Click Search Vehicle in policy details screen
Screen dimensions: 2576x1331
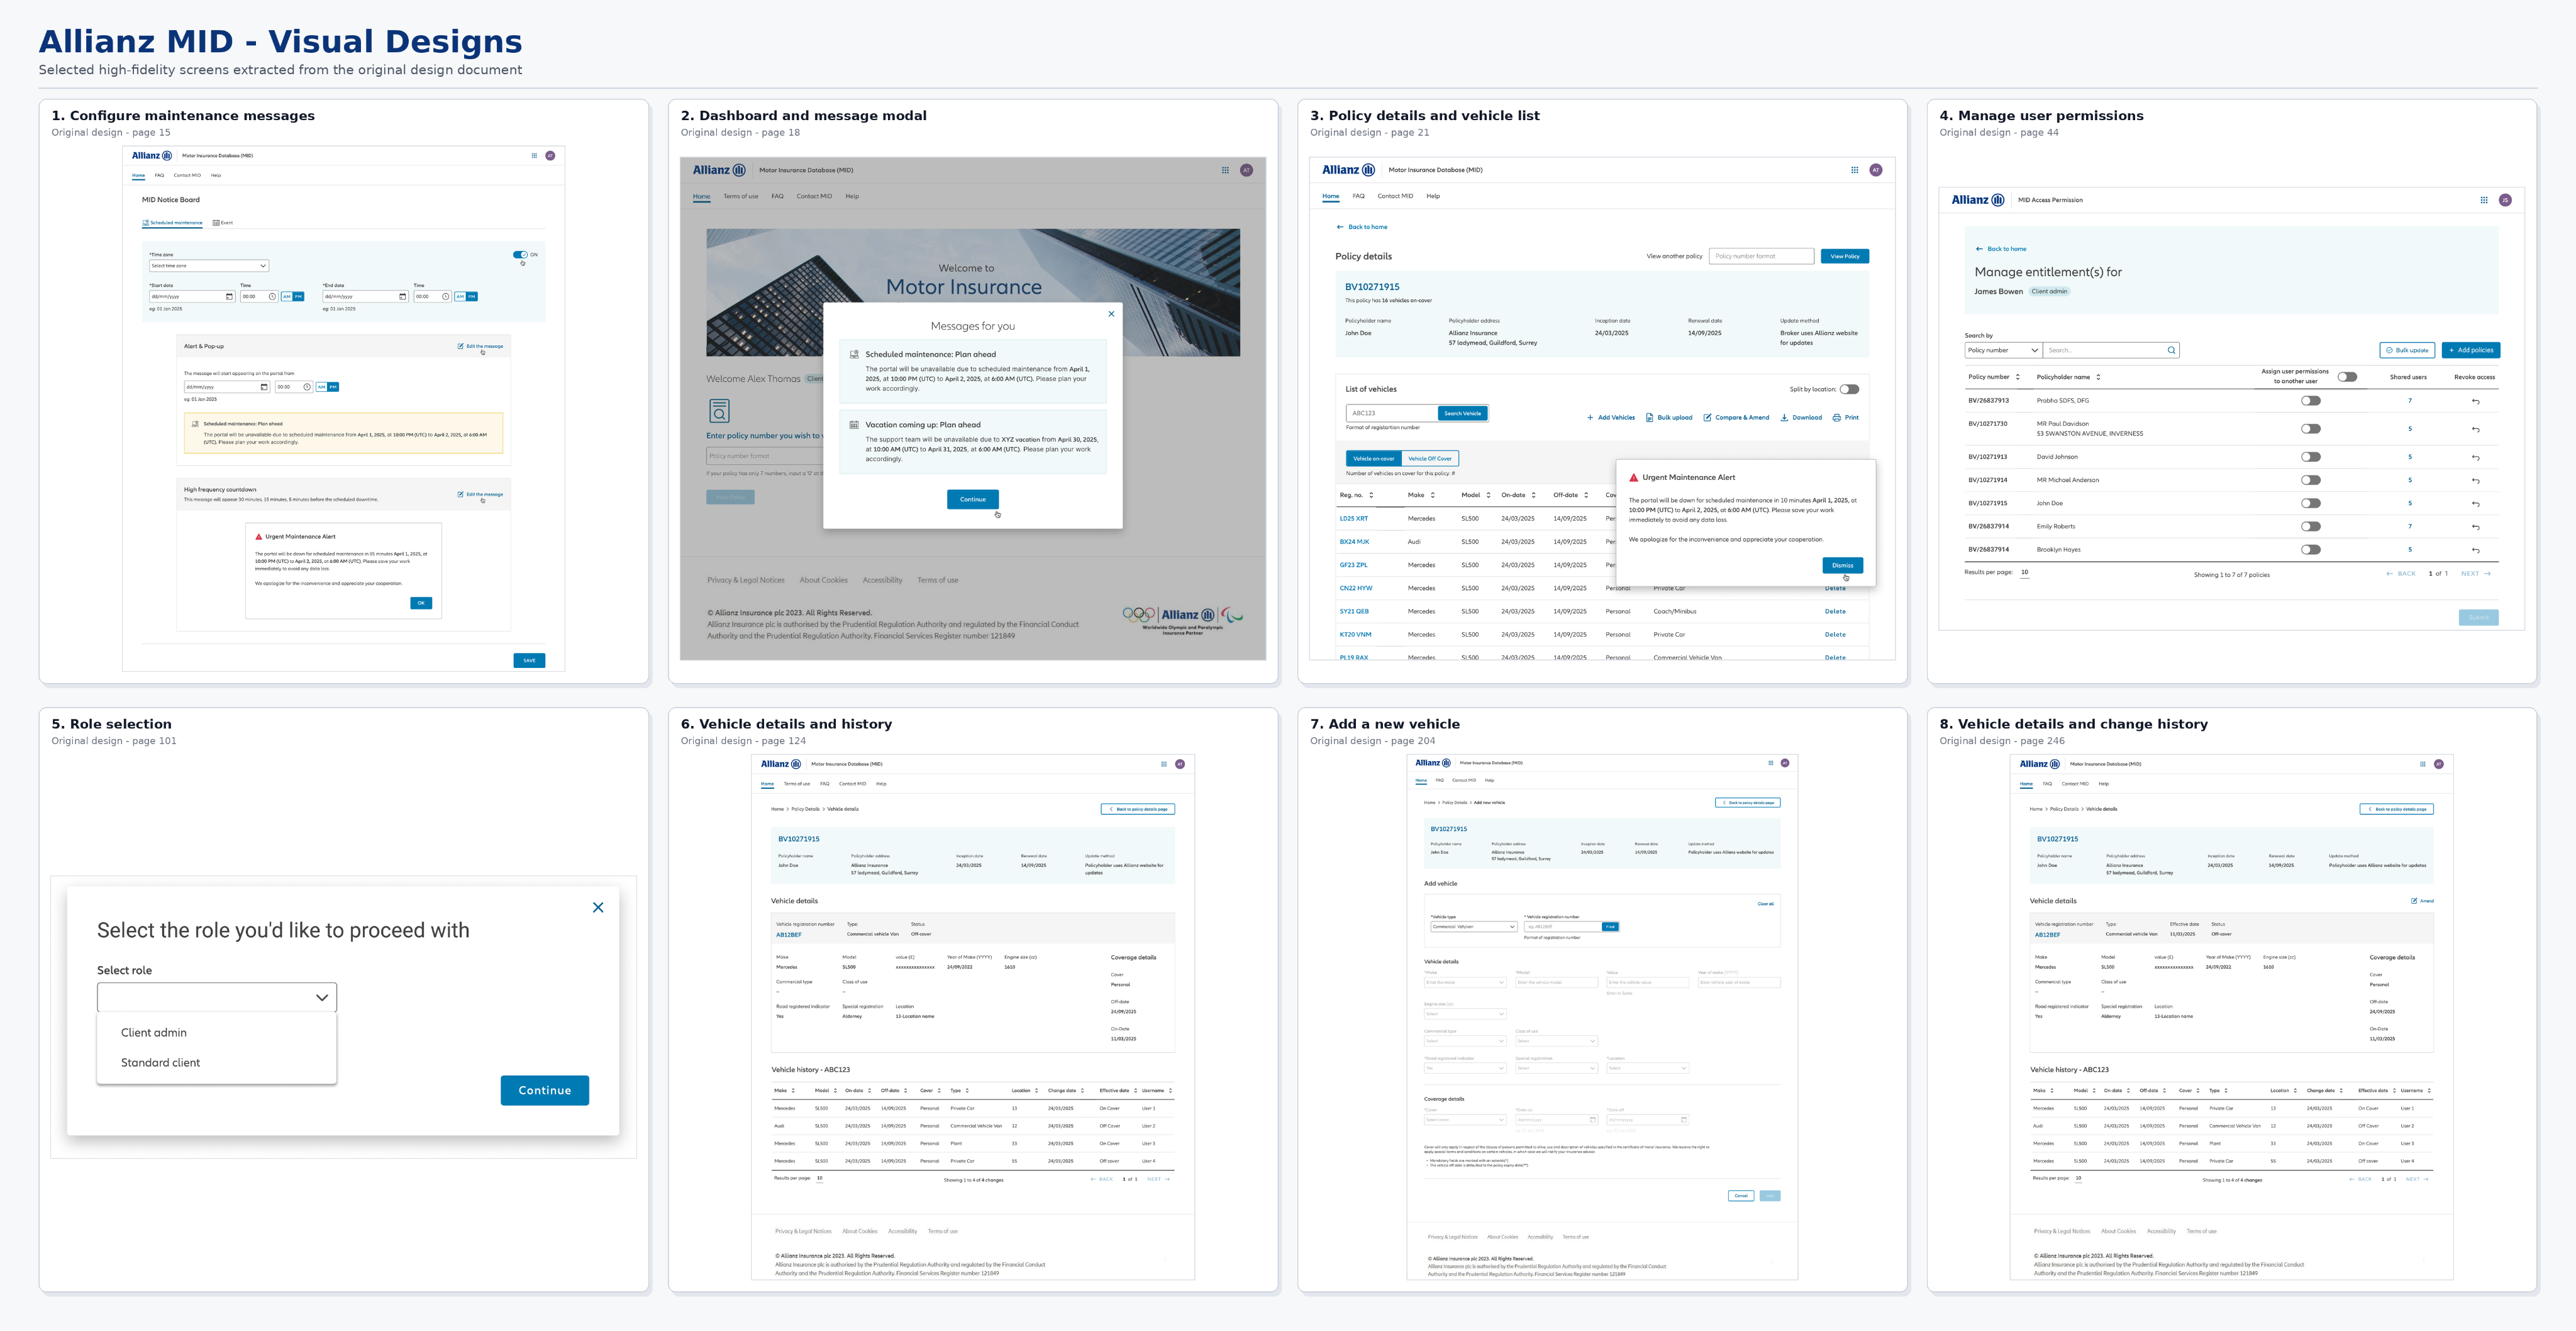click(x=1463, y=413)
